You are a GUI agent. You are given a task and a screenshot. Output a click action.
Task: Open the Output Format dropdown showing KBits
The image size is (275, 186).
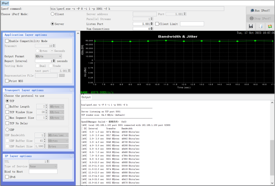click(x=48, y=56)
